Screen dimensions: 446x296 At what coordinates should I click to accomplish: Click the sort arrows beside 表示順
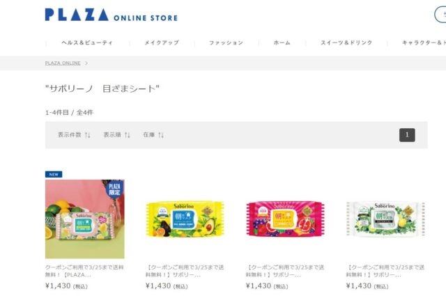click(x=127, y=135)
